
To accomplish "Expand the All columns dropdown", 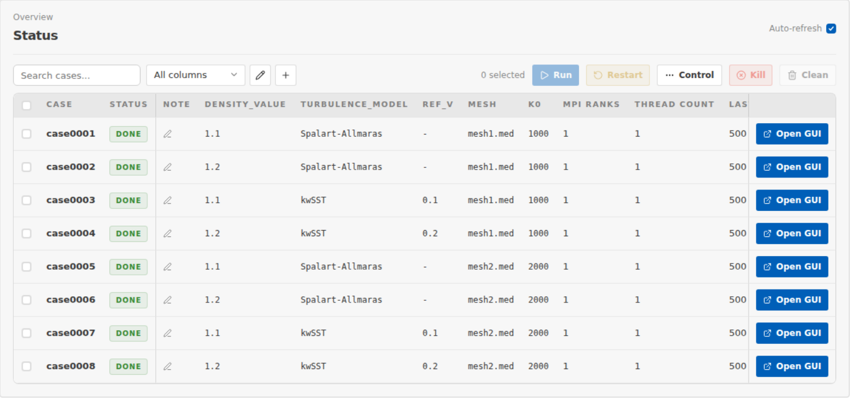I will point(195,75).
